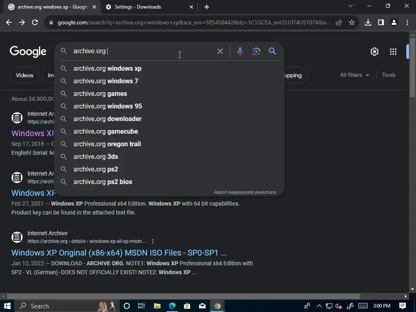This screenshot has width=416, height=312.
Task: Expand the All filters dropdown
Action: 354,75
